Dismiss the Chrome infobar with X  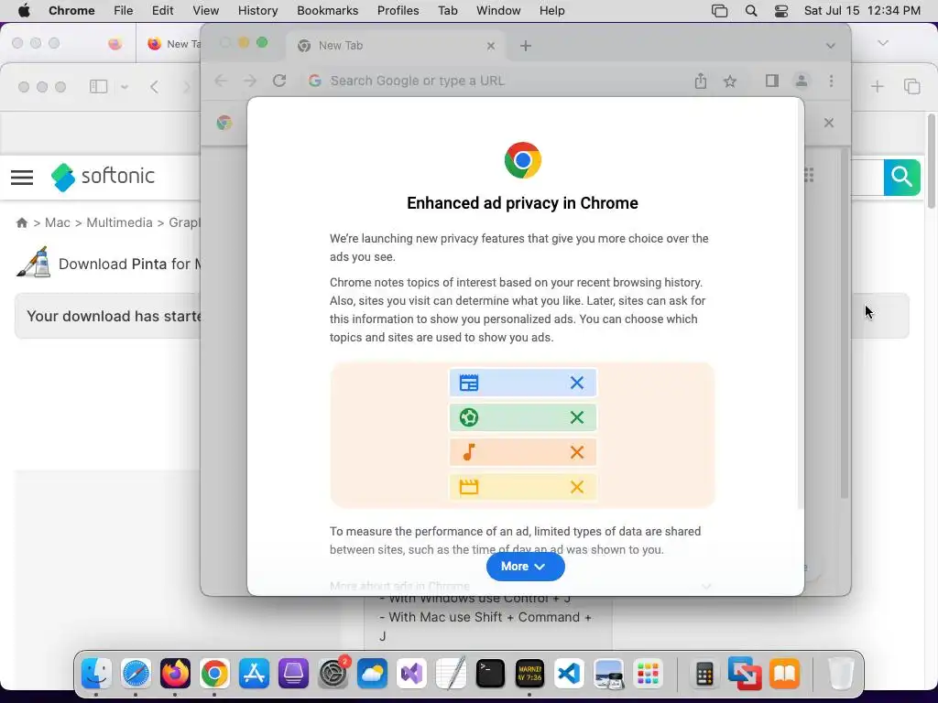[x=828, y=123]
